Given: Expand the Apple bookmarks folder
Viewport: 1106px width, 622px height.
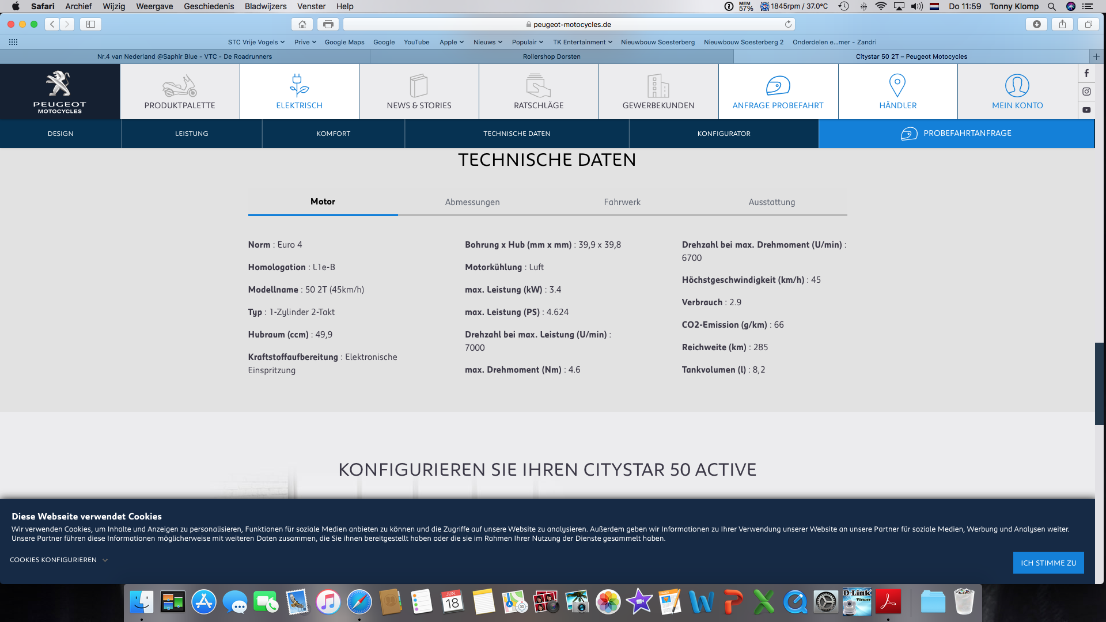Looking at the screenshot, I should pos(452,42).
